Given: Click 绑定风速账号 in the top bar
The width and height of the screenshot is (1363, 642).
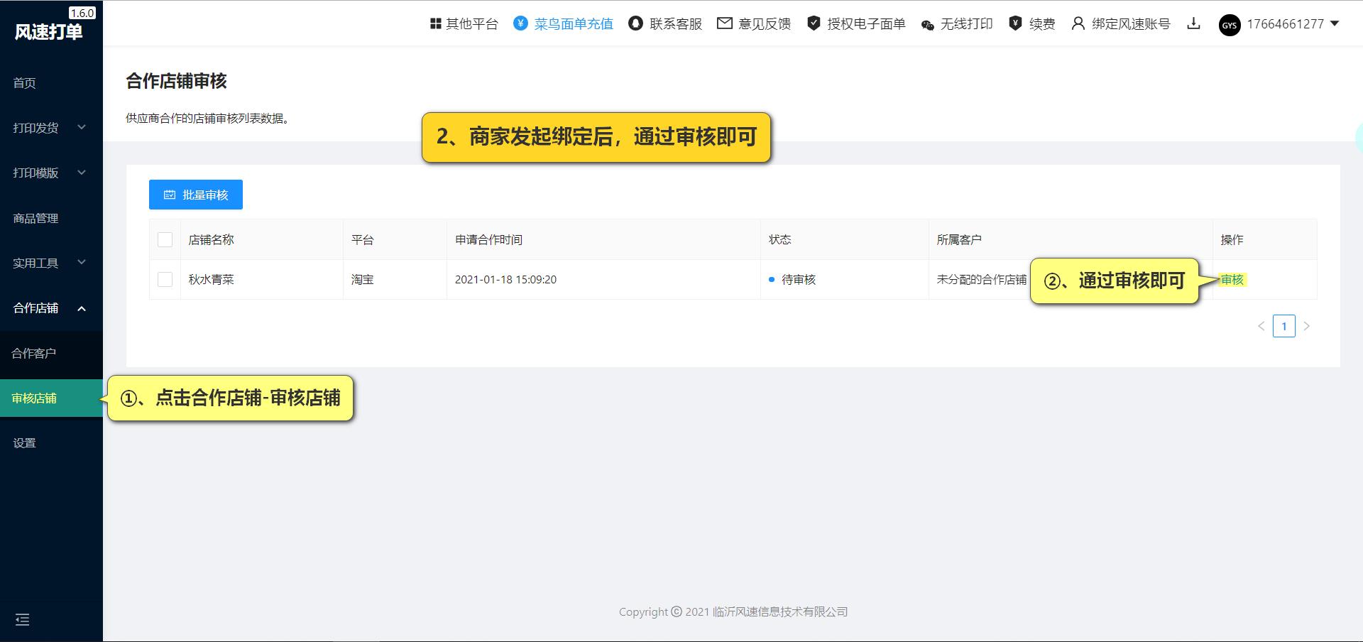Looking at the screenshot, I should coord(1129,23).
